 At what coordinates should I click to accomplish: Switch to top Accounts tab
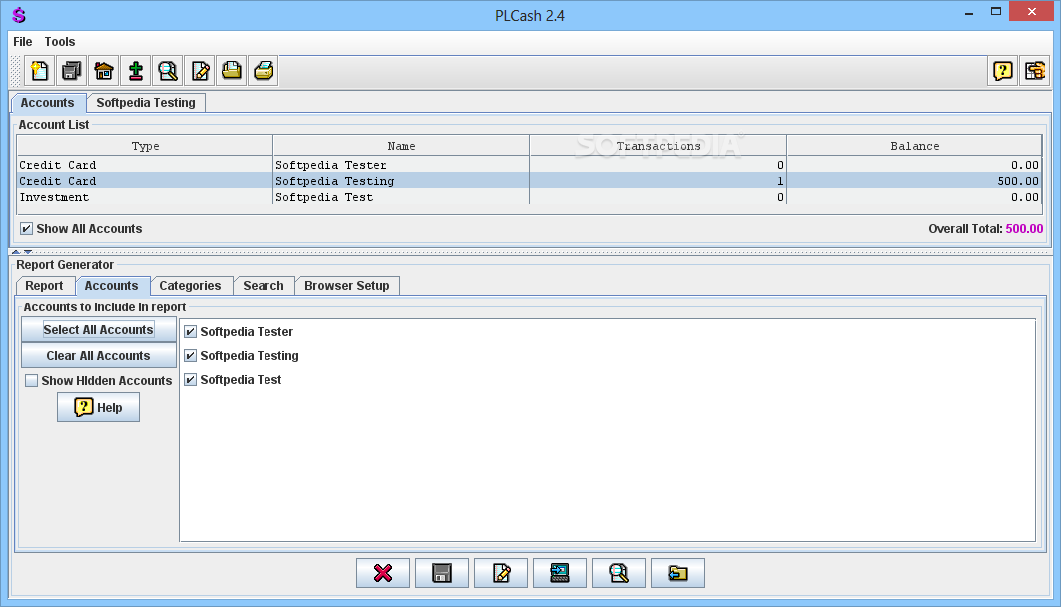pos(47,103)
